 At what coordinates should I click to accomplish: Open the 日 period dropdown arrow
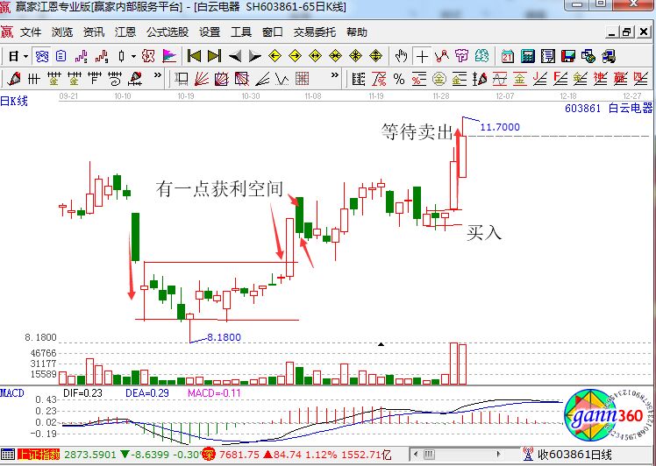pos(25,56)
